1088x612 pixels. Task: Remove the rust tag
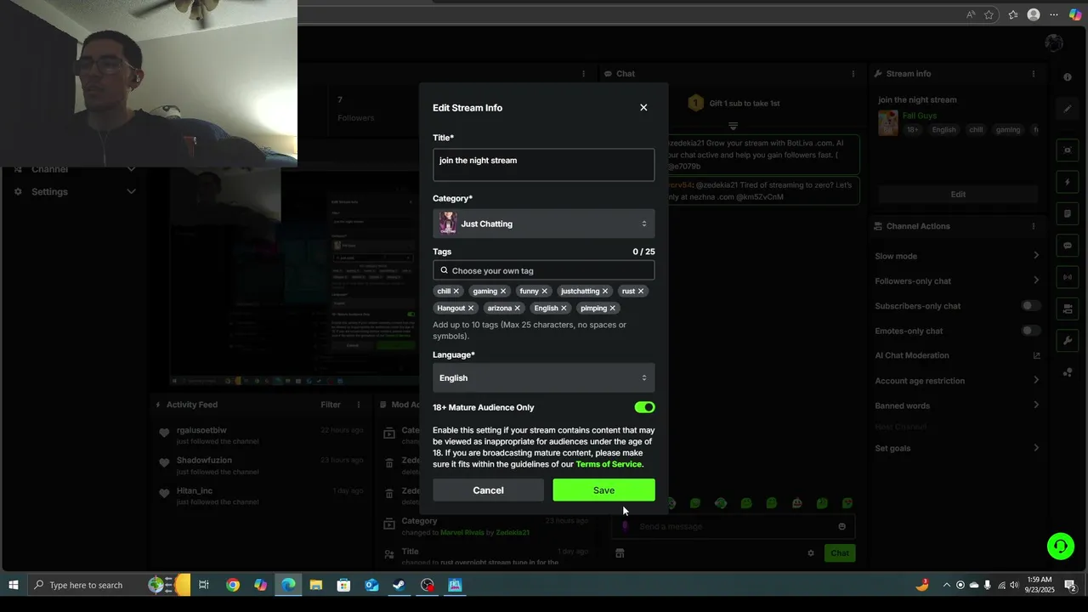(x=641, y=292)
